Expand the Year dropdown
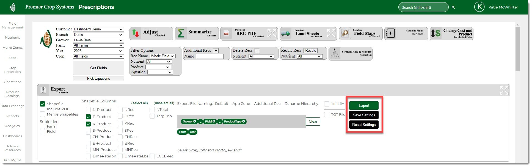 [x=98, y=51]
